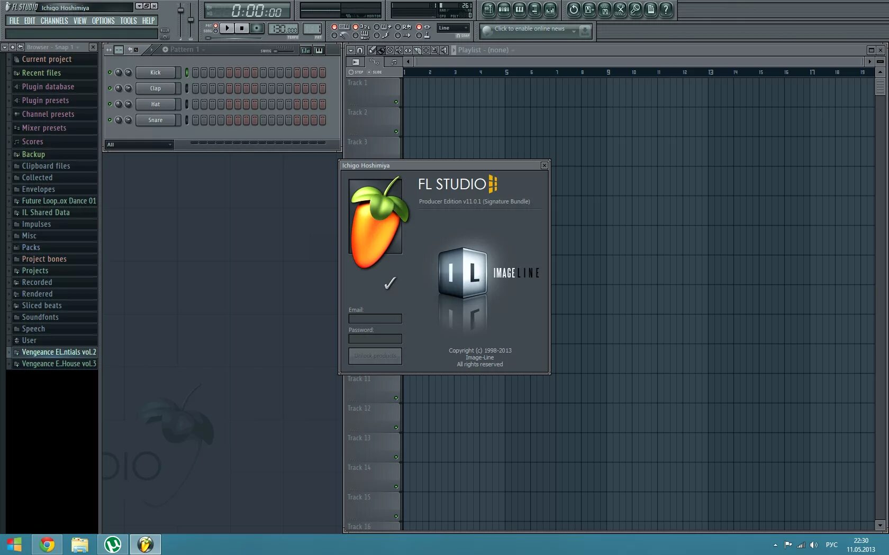Select the playlist playback speaker tool
The height and width of the screenshot is (555, 889).
444,50
